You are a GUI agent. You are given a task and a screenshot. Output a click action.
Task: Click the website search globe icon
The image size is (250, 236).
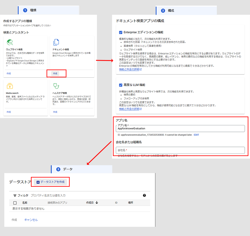[x=10, y=42]
